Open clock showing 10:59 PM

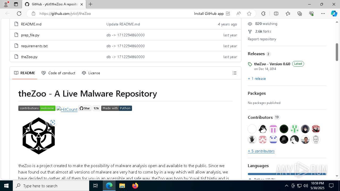point(317,186)
